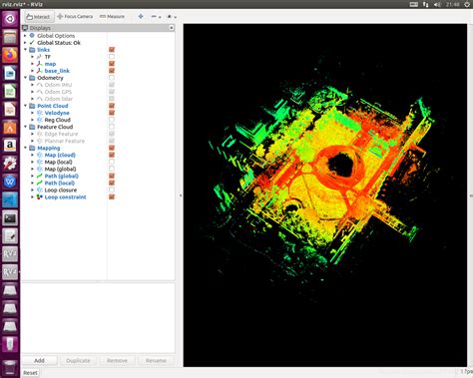
Task: Open the minus toolbar dropdown arrow
Action: tap(160, 17)
